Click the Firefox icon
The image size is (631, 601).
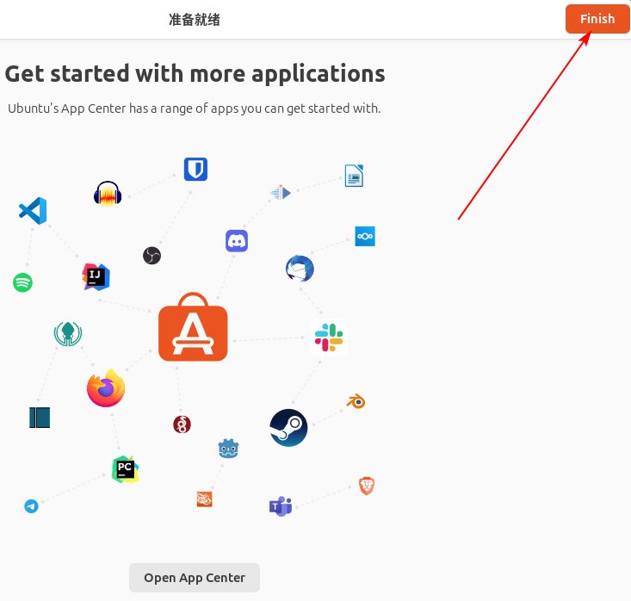coord(106,388)
